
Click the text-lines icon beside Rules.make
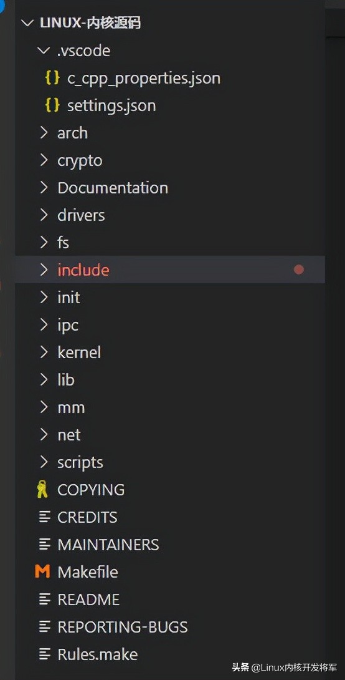click(x=44, y=654)
